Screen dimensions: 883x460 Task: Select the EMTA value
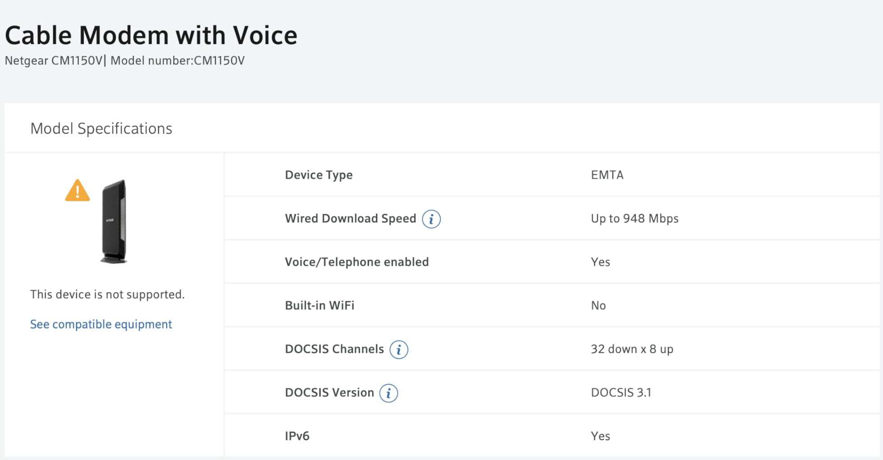coord(607,175)
